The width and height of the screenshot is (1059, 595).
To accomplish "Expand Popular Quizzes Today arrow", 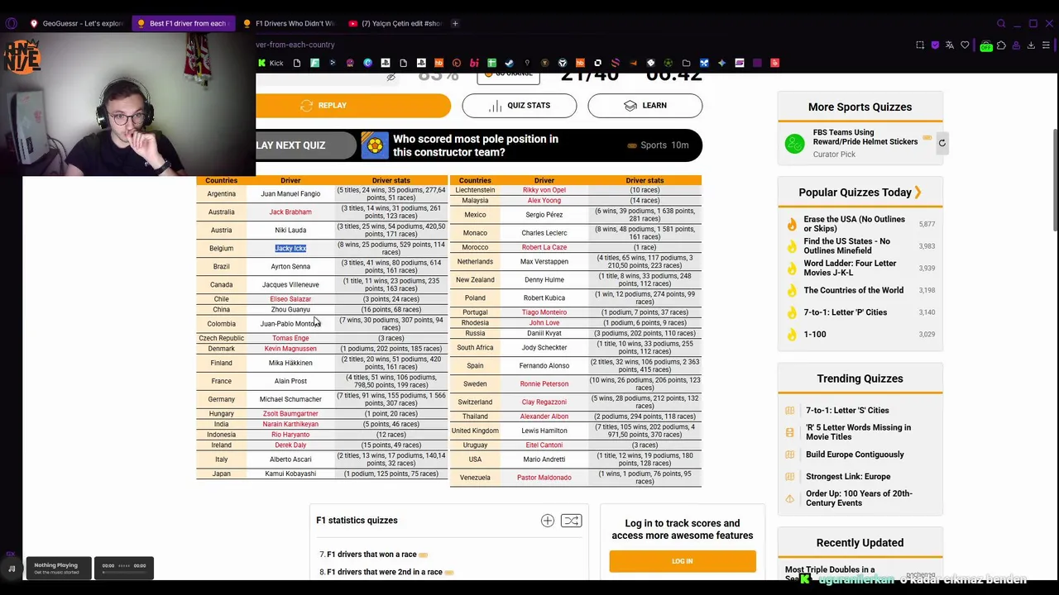I will 918,193.
